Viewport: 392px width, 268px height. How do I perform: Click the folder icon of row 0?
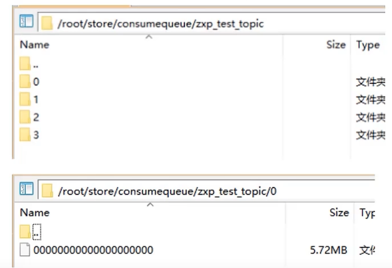[x=25, y=81]
